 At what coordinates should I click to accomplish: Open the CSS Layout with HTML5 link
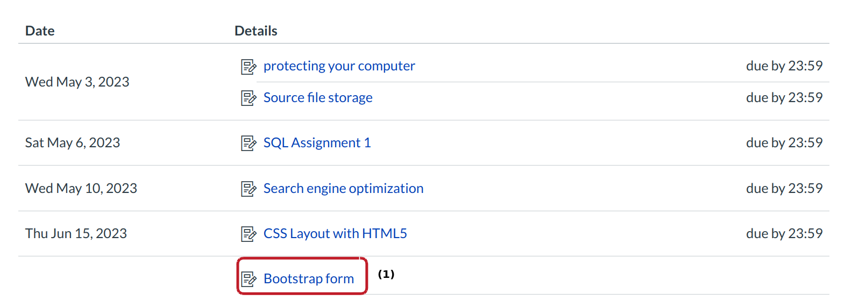[x=335, y=234]
